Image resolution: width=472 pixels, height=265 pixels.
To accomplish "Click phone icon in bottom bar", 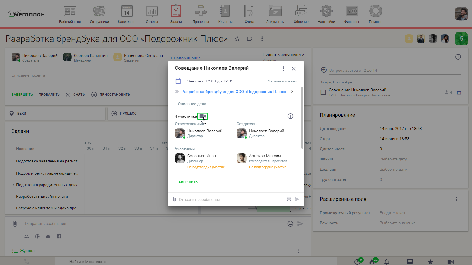I will point(27,262).
